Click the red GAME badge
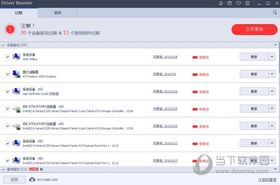This screenshot has height=185, width=280. (33, 169)
